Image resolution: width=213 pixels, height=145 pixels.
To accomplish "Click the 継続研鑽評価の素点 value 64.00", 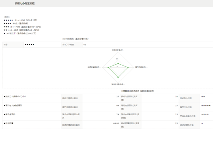I will click(x=116, y=123).
